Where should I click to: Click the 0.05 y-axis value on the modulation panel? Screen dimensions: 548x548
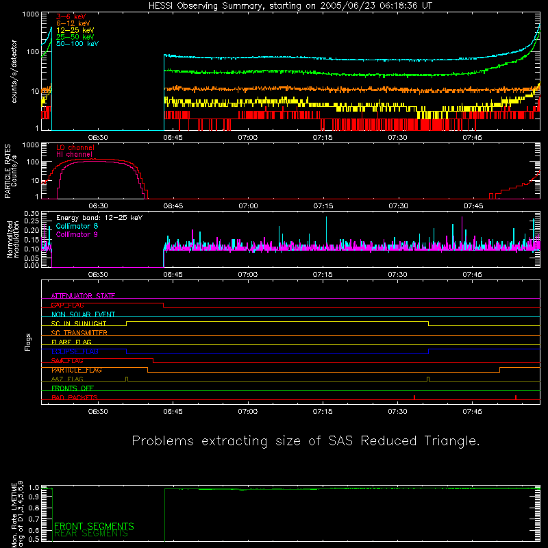click(x=32, y=258)
